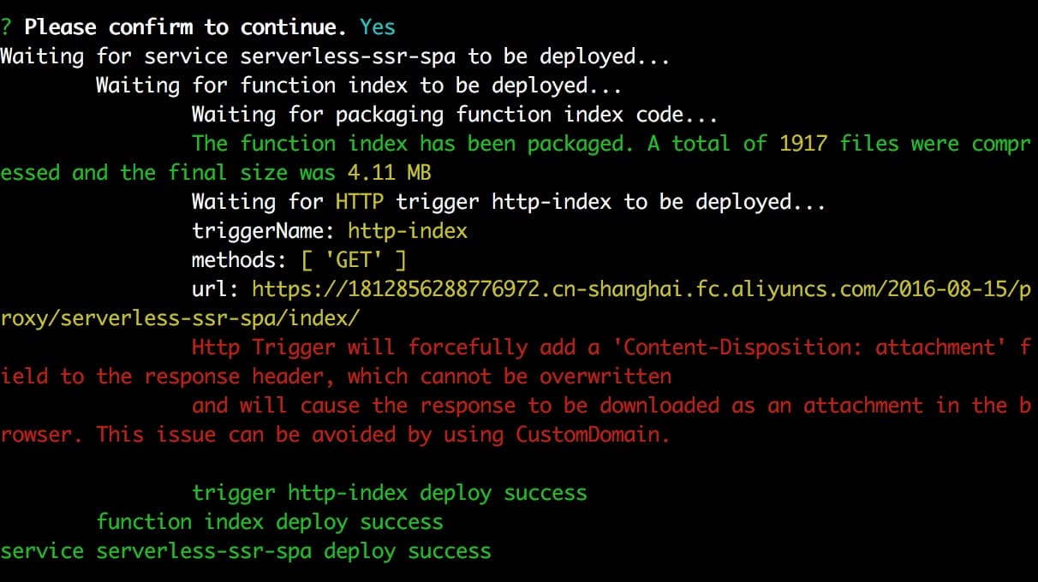The width and height of the screenshot is (1038, 582).
Task: Click 'Waiting for service serverless-ssr-spa' line
Action: tap(334, 56)
